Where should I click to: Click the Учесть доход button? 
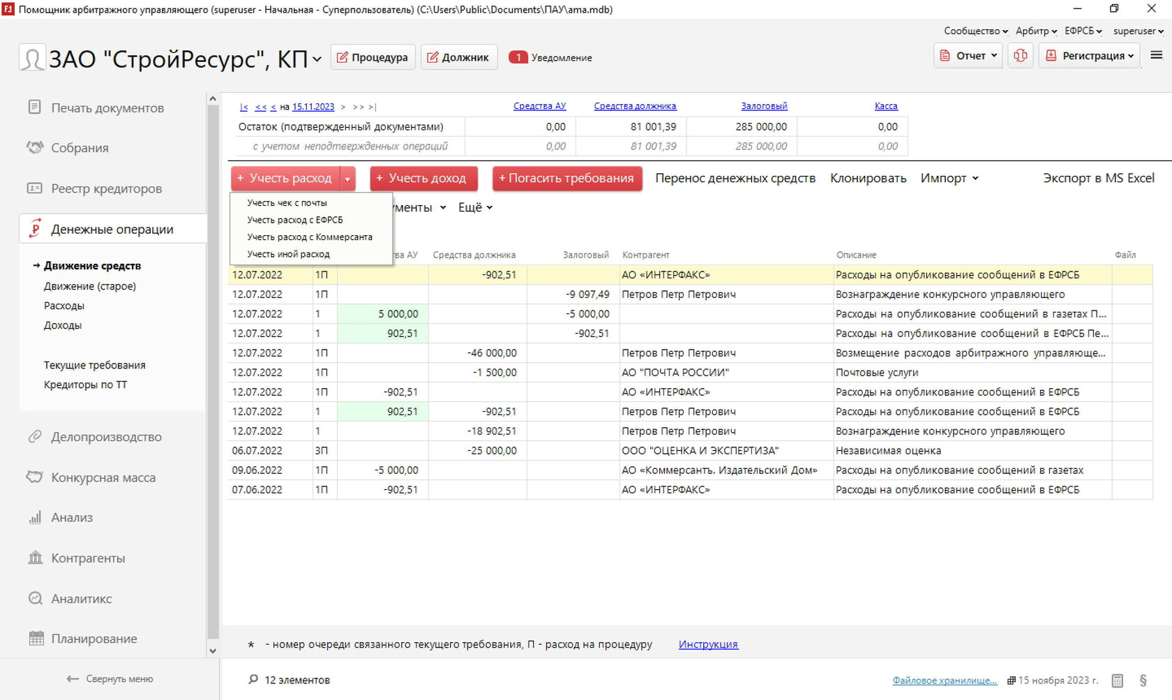coord(423,179)
